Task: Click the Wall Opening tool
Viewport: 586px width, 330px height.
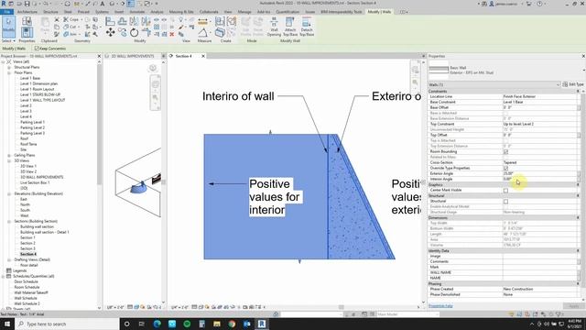Action: click(x=274, y=27)
